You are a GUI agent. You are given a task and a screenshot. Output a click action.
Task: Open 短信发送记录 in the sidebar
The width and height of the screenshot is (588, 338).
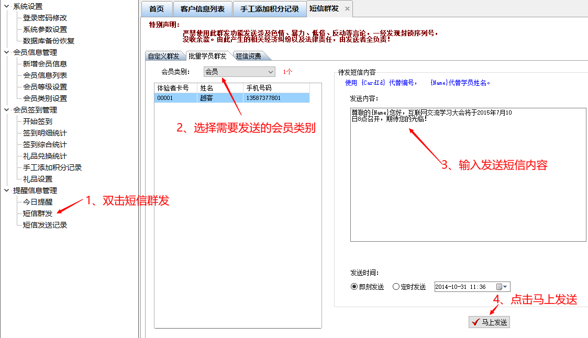pos(45,225)
